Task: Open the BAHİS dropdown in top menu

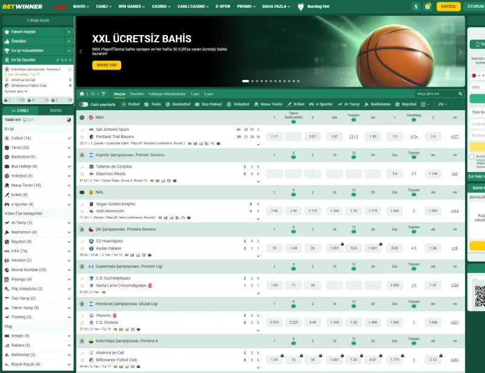Action: coord(81,7)
